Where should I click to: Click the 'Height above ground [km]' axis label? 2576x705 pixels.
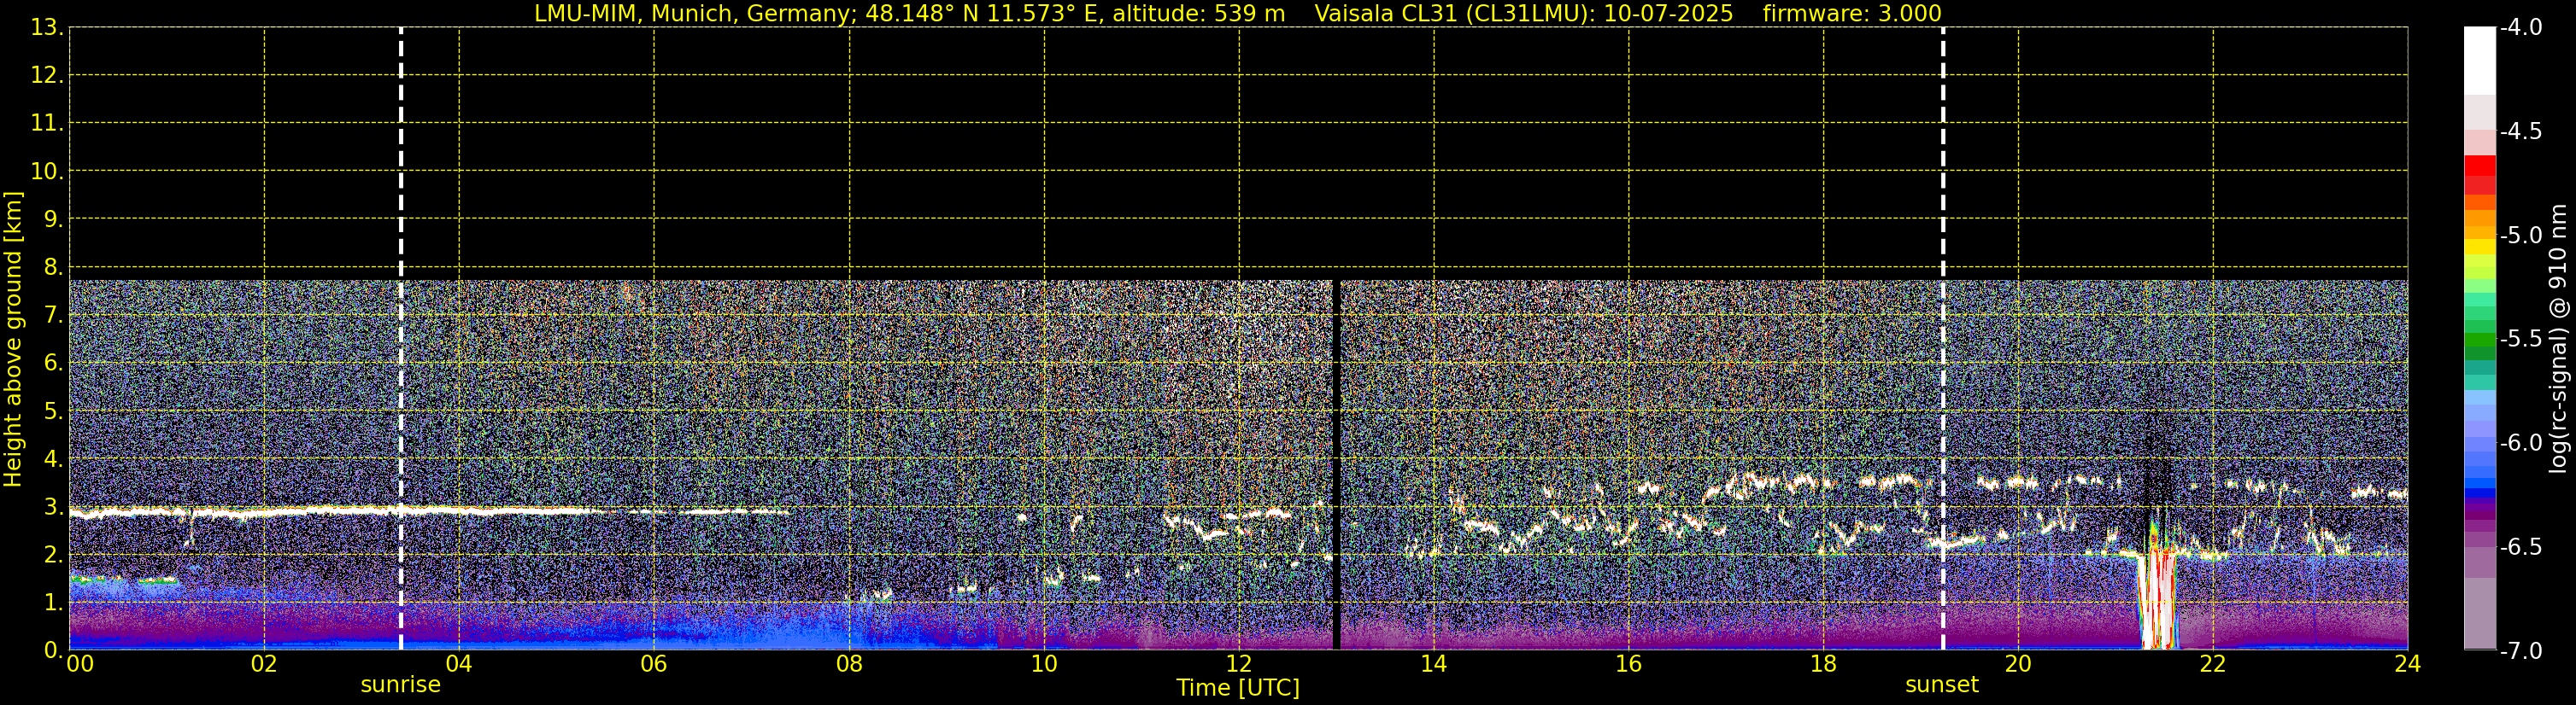pos(13,340)
